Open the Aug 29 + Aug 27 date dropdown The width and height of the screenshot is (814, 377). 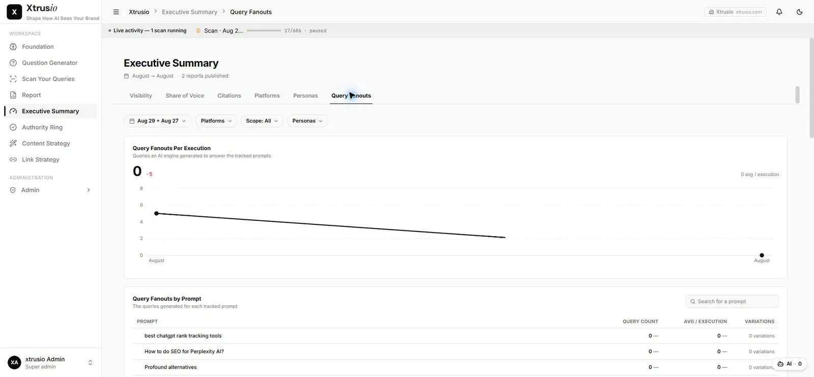(x=158, y=121)
